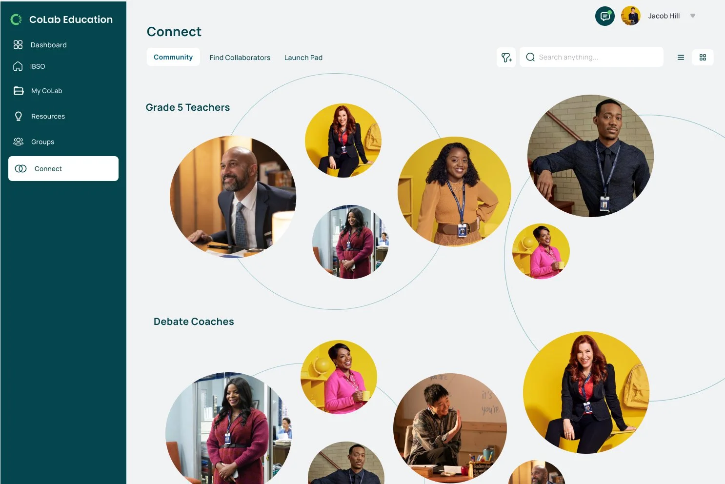Screen dimensions: 725x484
Task: Switch to grid view icon
Action: pyautogui.click(x=703, y=58)
